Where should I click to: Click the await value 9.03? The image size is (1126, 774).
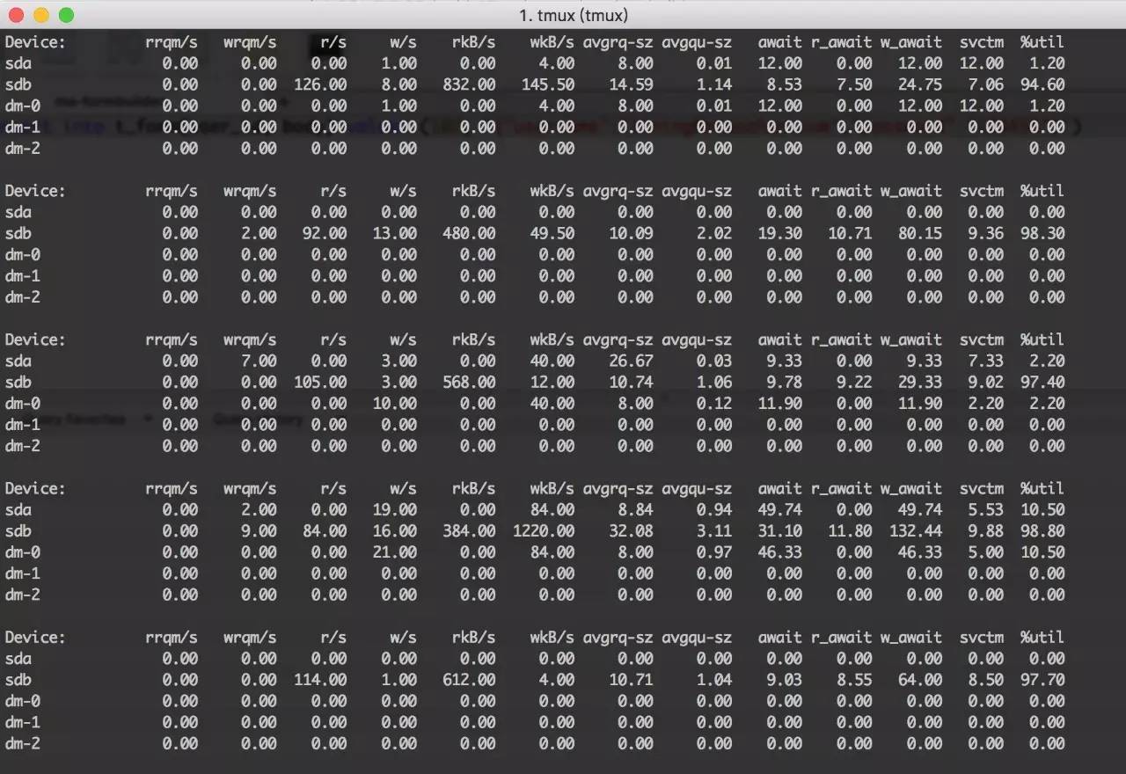[x=785, y=679]
